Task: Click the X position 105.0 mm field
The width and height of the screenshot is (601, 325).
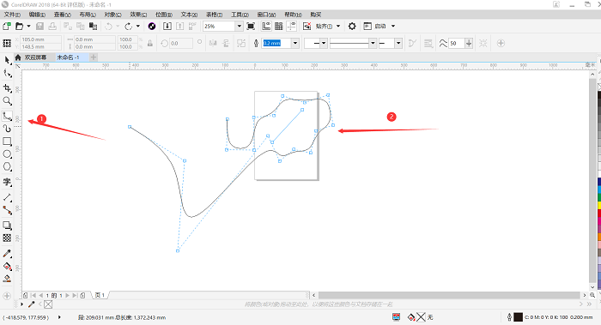Action: point(40,39)
